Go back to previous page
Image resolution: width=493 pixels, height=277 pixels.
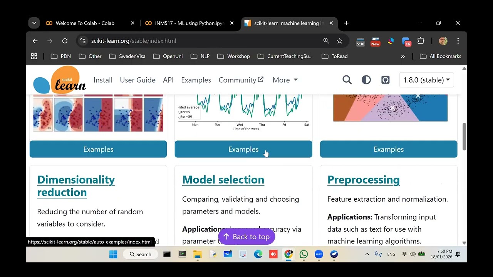pyautogui.click(x=35, y=41)
